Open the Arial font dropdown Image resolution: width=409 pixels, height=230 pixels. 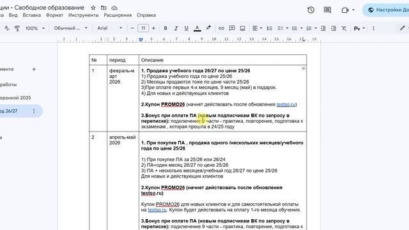[x=109, y=28]
